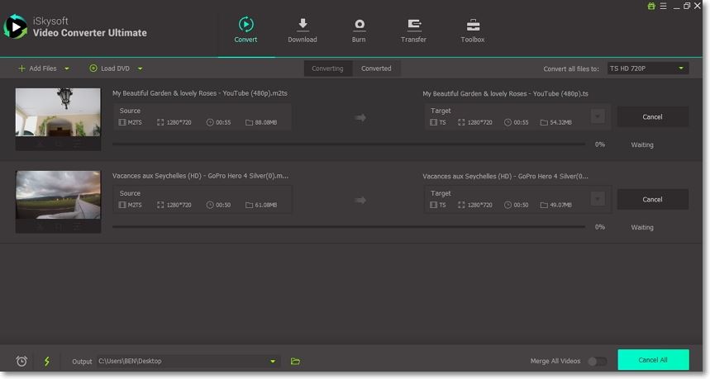Open target format dropdown for Garden video

598,116
